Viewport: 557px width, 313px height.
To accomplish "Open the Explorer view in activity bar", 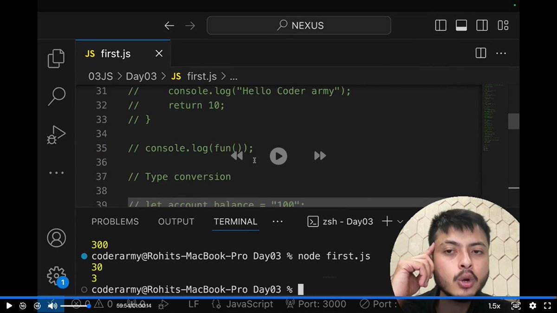I will click(x=56, y=58).
